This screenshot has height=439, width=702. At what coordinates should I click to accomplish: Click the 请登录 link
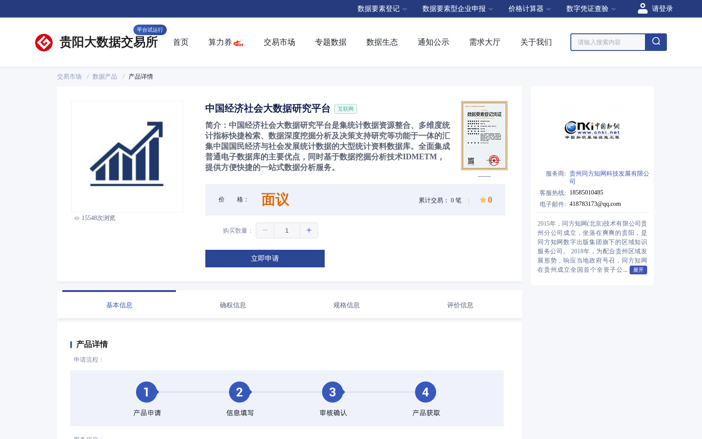point(662,9)
